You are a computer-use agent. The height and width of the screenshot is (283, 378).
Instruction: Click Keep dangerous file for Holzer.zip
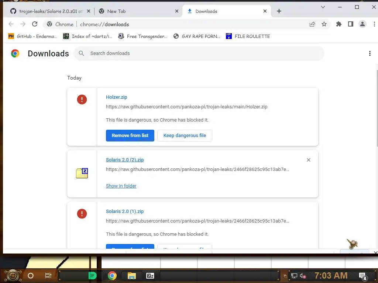185,136
